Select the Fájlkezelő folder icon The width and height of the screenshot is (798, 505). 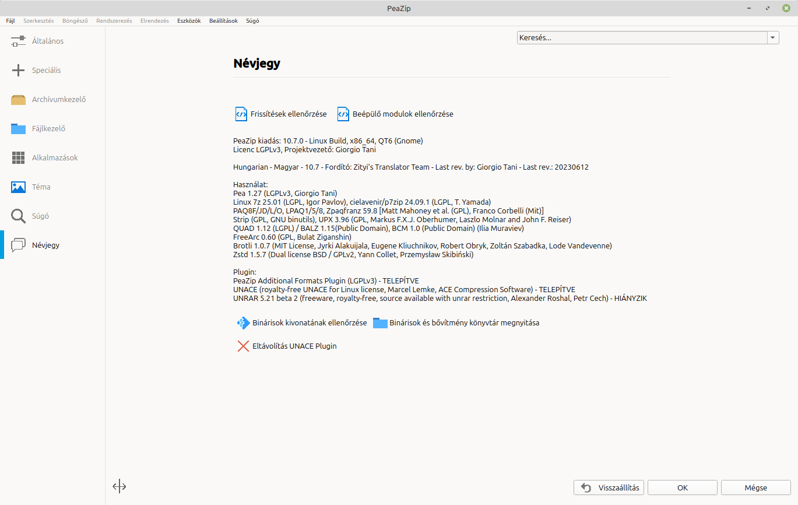(x=19, y=129)
